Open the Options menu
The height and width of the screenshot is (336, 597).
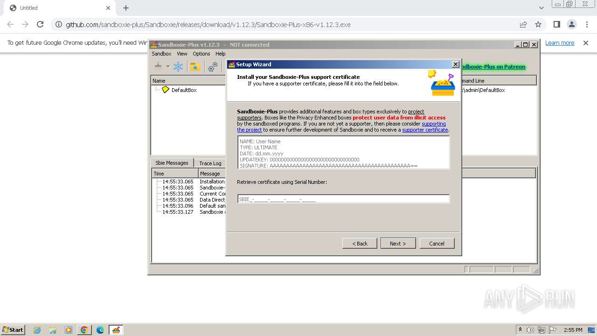click(x=201, y=54)
